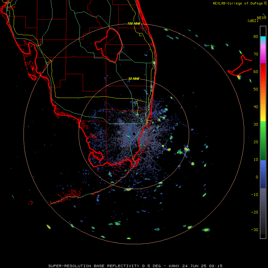Click the 0.5 DEG elevation text in caption

pos(152,266)
